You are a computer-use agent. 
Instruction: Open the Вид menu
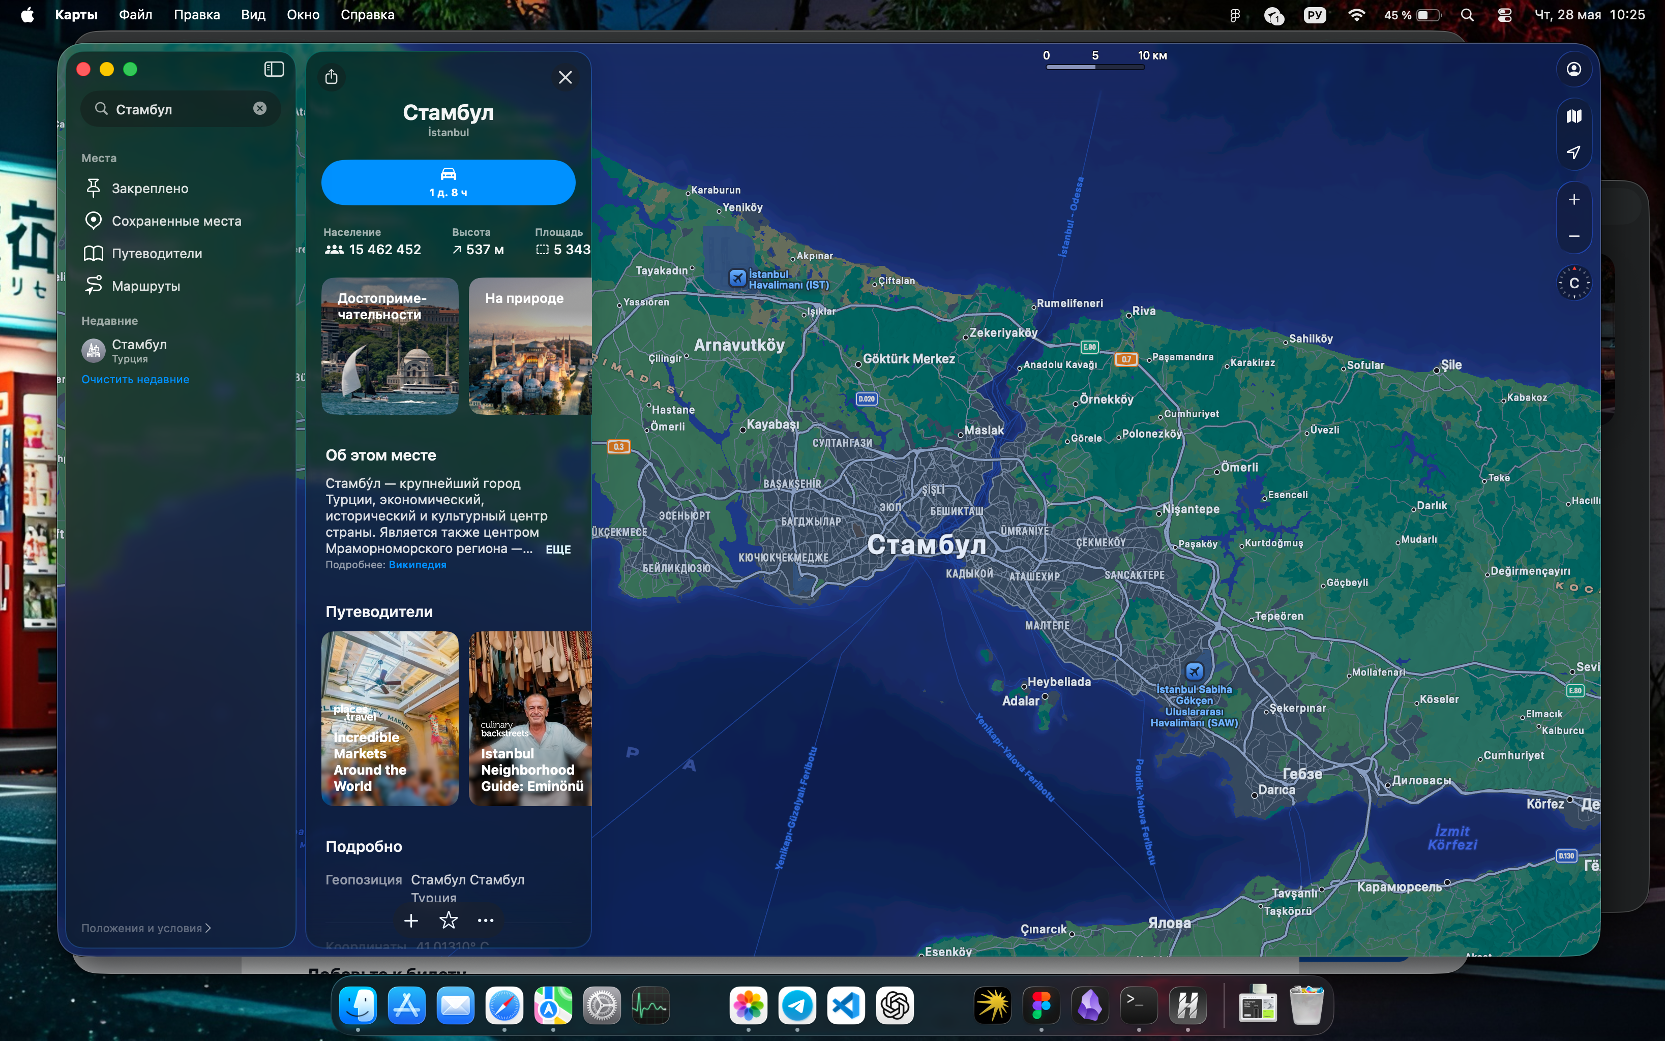[253, 14]
